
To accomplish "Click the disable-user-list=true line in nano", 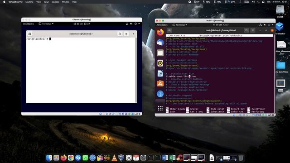I will pyautogui.click(x=181, y=77).
